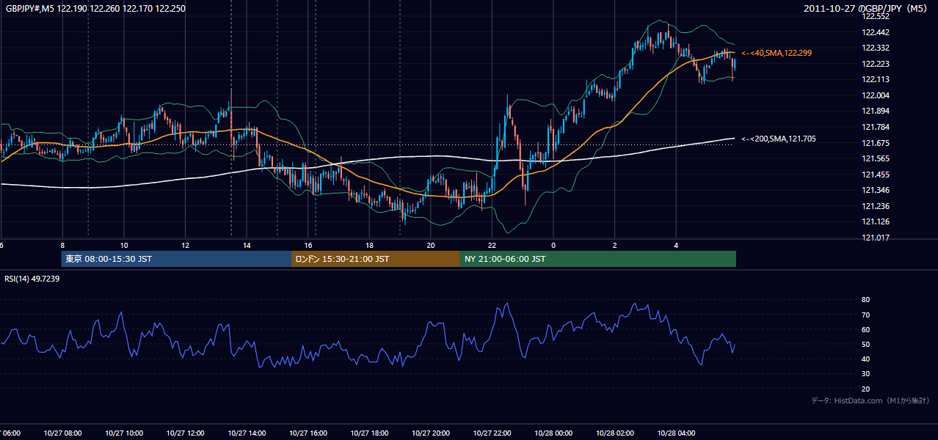
Task: Click RSI scale value 50
Action: (865, 344)
